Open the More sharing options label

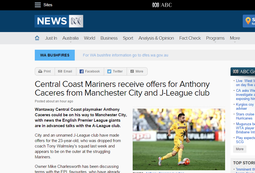(139, 71)
